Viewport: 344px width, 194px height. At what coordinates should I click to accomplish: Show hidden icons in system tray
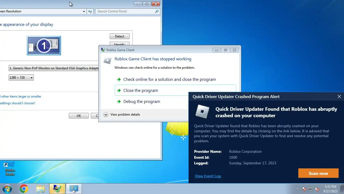tap(297, 189)
